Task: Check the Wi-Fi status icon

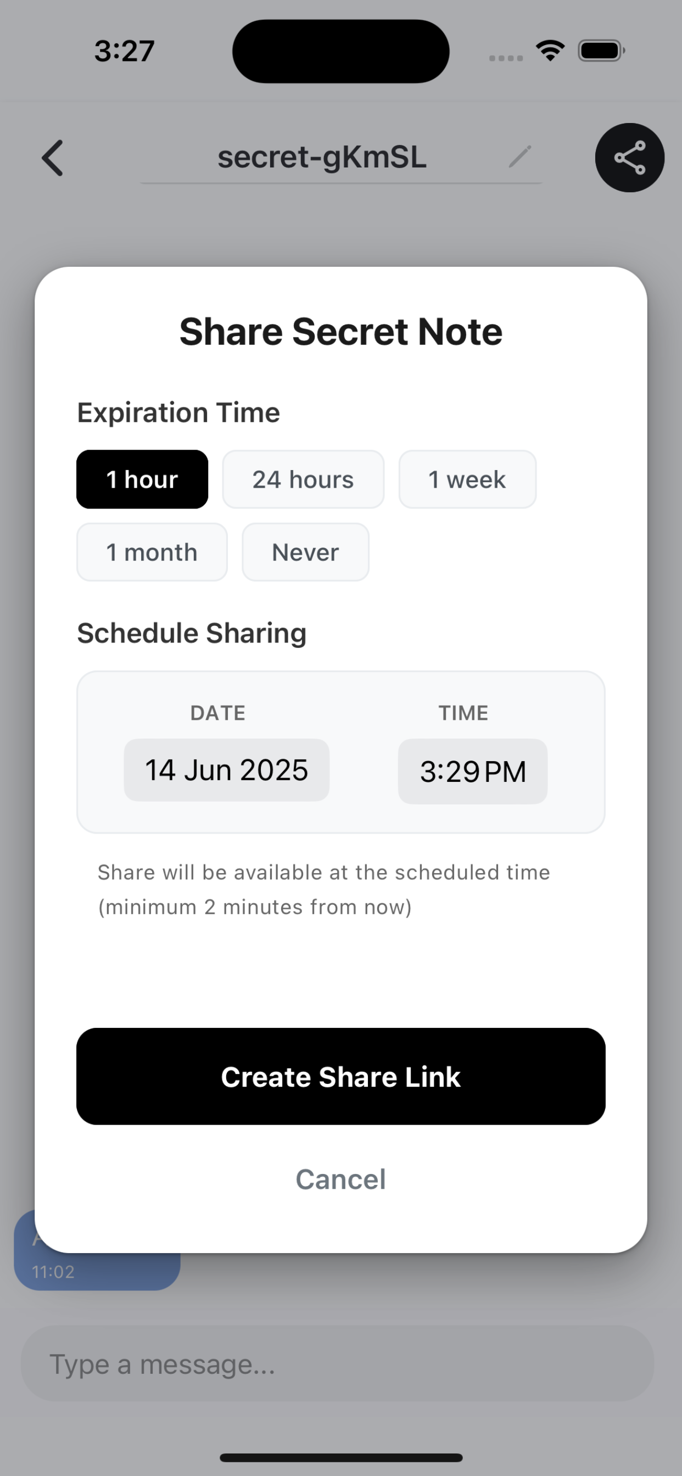Action: 550,51
